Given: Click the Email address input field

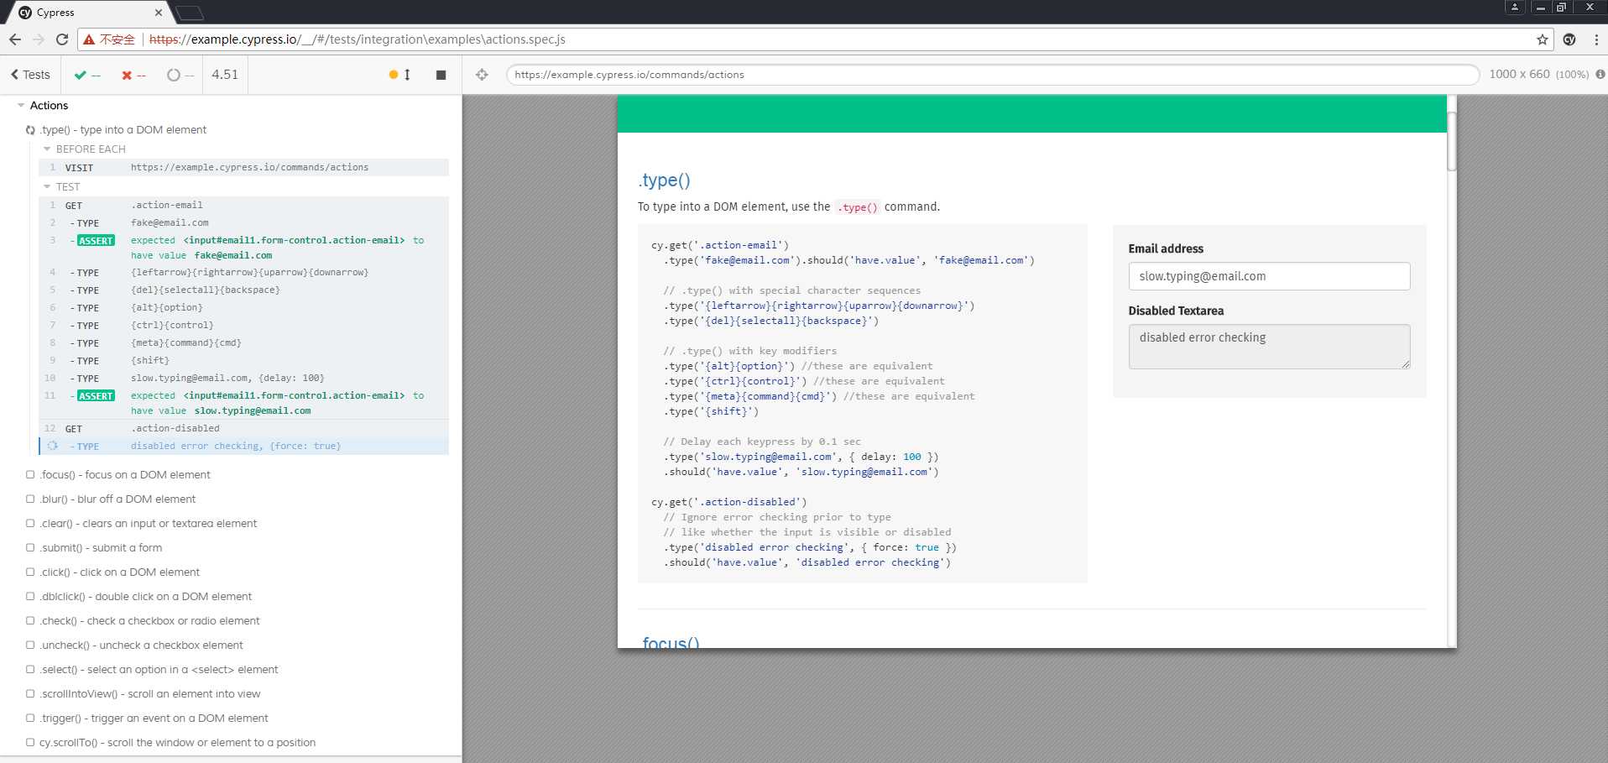Looking at the screenshot, I should pos(1269,276).
